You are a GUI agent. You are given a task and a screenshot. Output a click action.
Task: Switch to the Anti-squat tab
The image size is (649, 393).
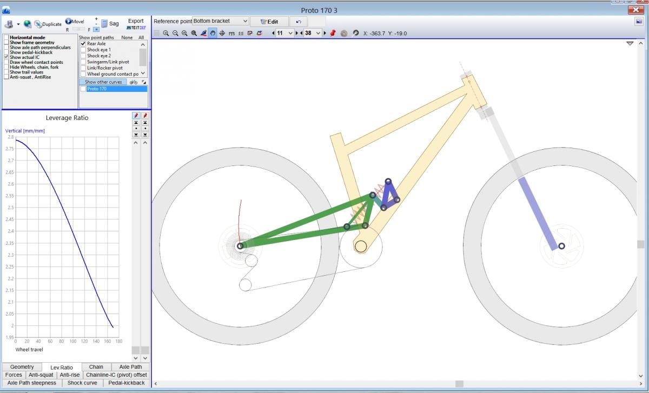pyautogui.click(x=41, y=375)
